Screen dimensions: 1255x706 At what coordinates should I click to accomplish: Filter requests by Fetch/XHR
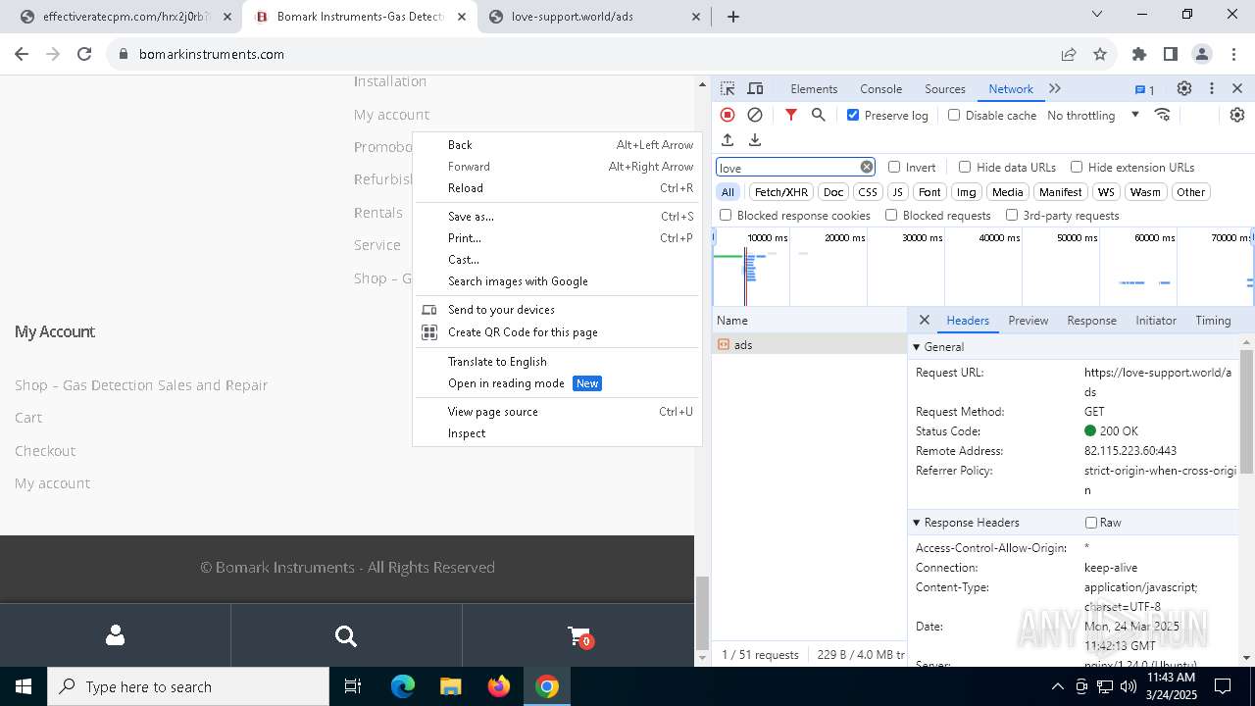click(x=781, y=192)
